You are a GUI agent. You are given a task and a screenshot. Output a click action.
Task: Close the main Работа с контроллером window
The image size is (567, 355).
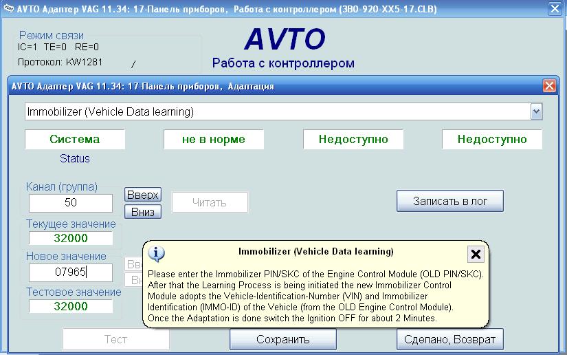click(555, 8)
